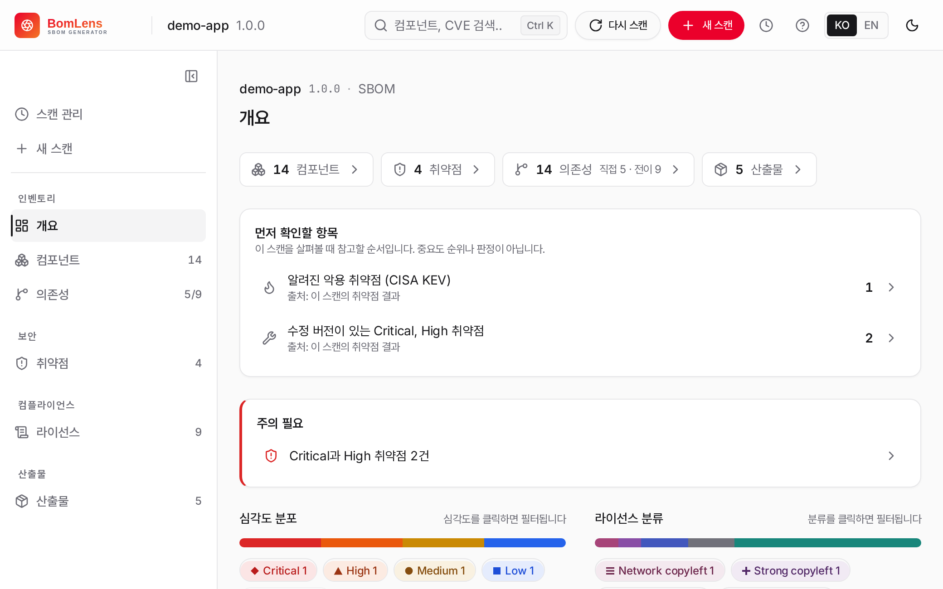
Task: Click the red Critical severity bar segment
Action: [280, 543]
